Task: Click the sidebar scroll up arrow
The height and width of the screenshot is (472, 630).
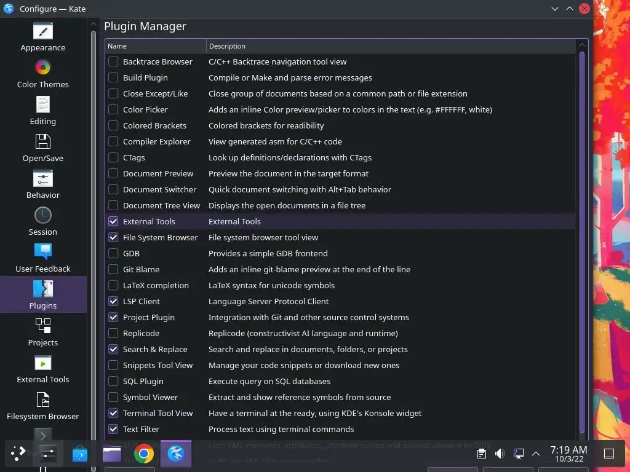Action: (x=94, y=24)
